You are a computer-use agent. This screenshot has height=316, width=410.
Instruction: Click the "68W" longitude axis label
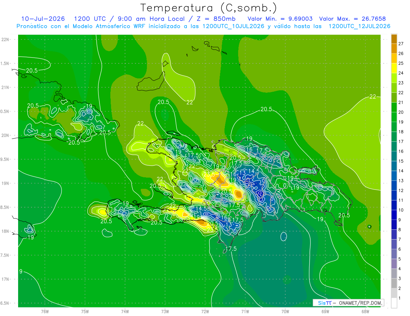point(365,312)
